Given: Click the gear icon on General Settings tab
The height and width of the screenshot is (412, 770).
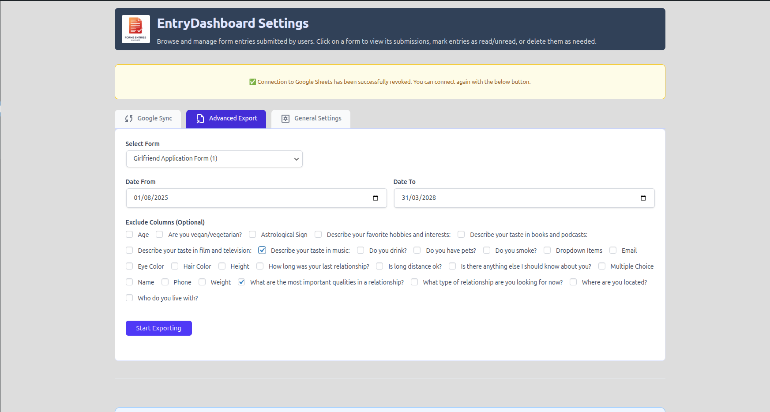Looking at the screenshot, I should click(x=285, y=118).
